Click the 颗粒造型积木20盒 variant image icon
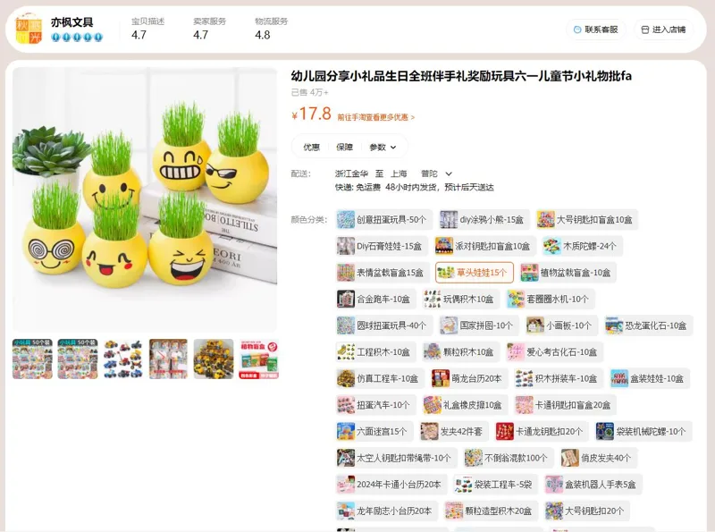 (x=454, y=511)
